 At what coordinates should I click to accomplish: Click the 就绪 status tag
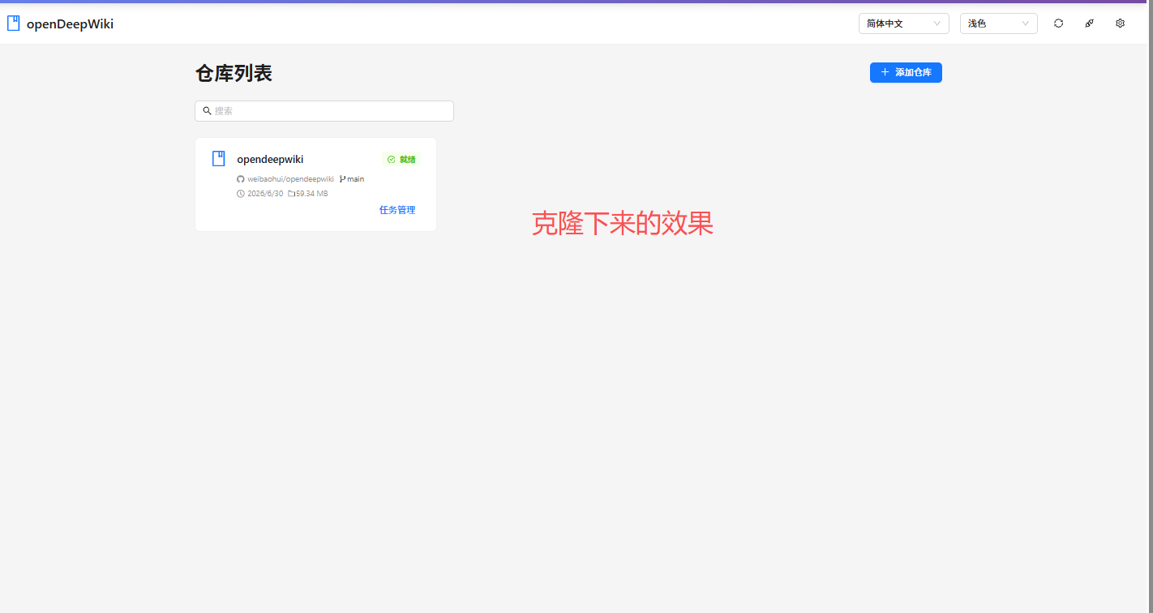(x=401, y=160)
